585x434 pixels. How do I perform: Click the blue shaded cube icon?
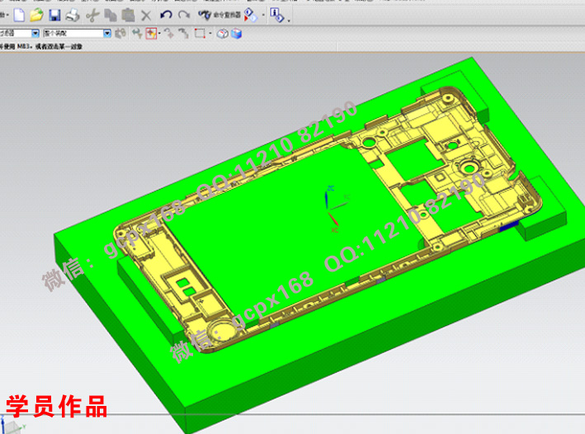(x=237, y=34)
